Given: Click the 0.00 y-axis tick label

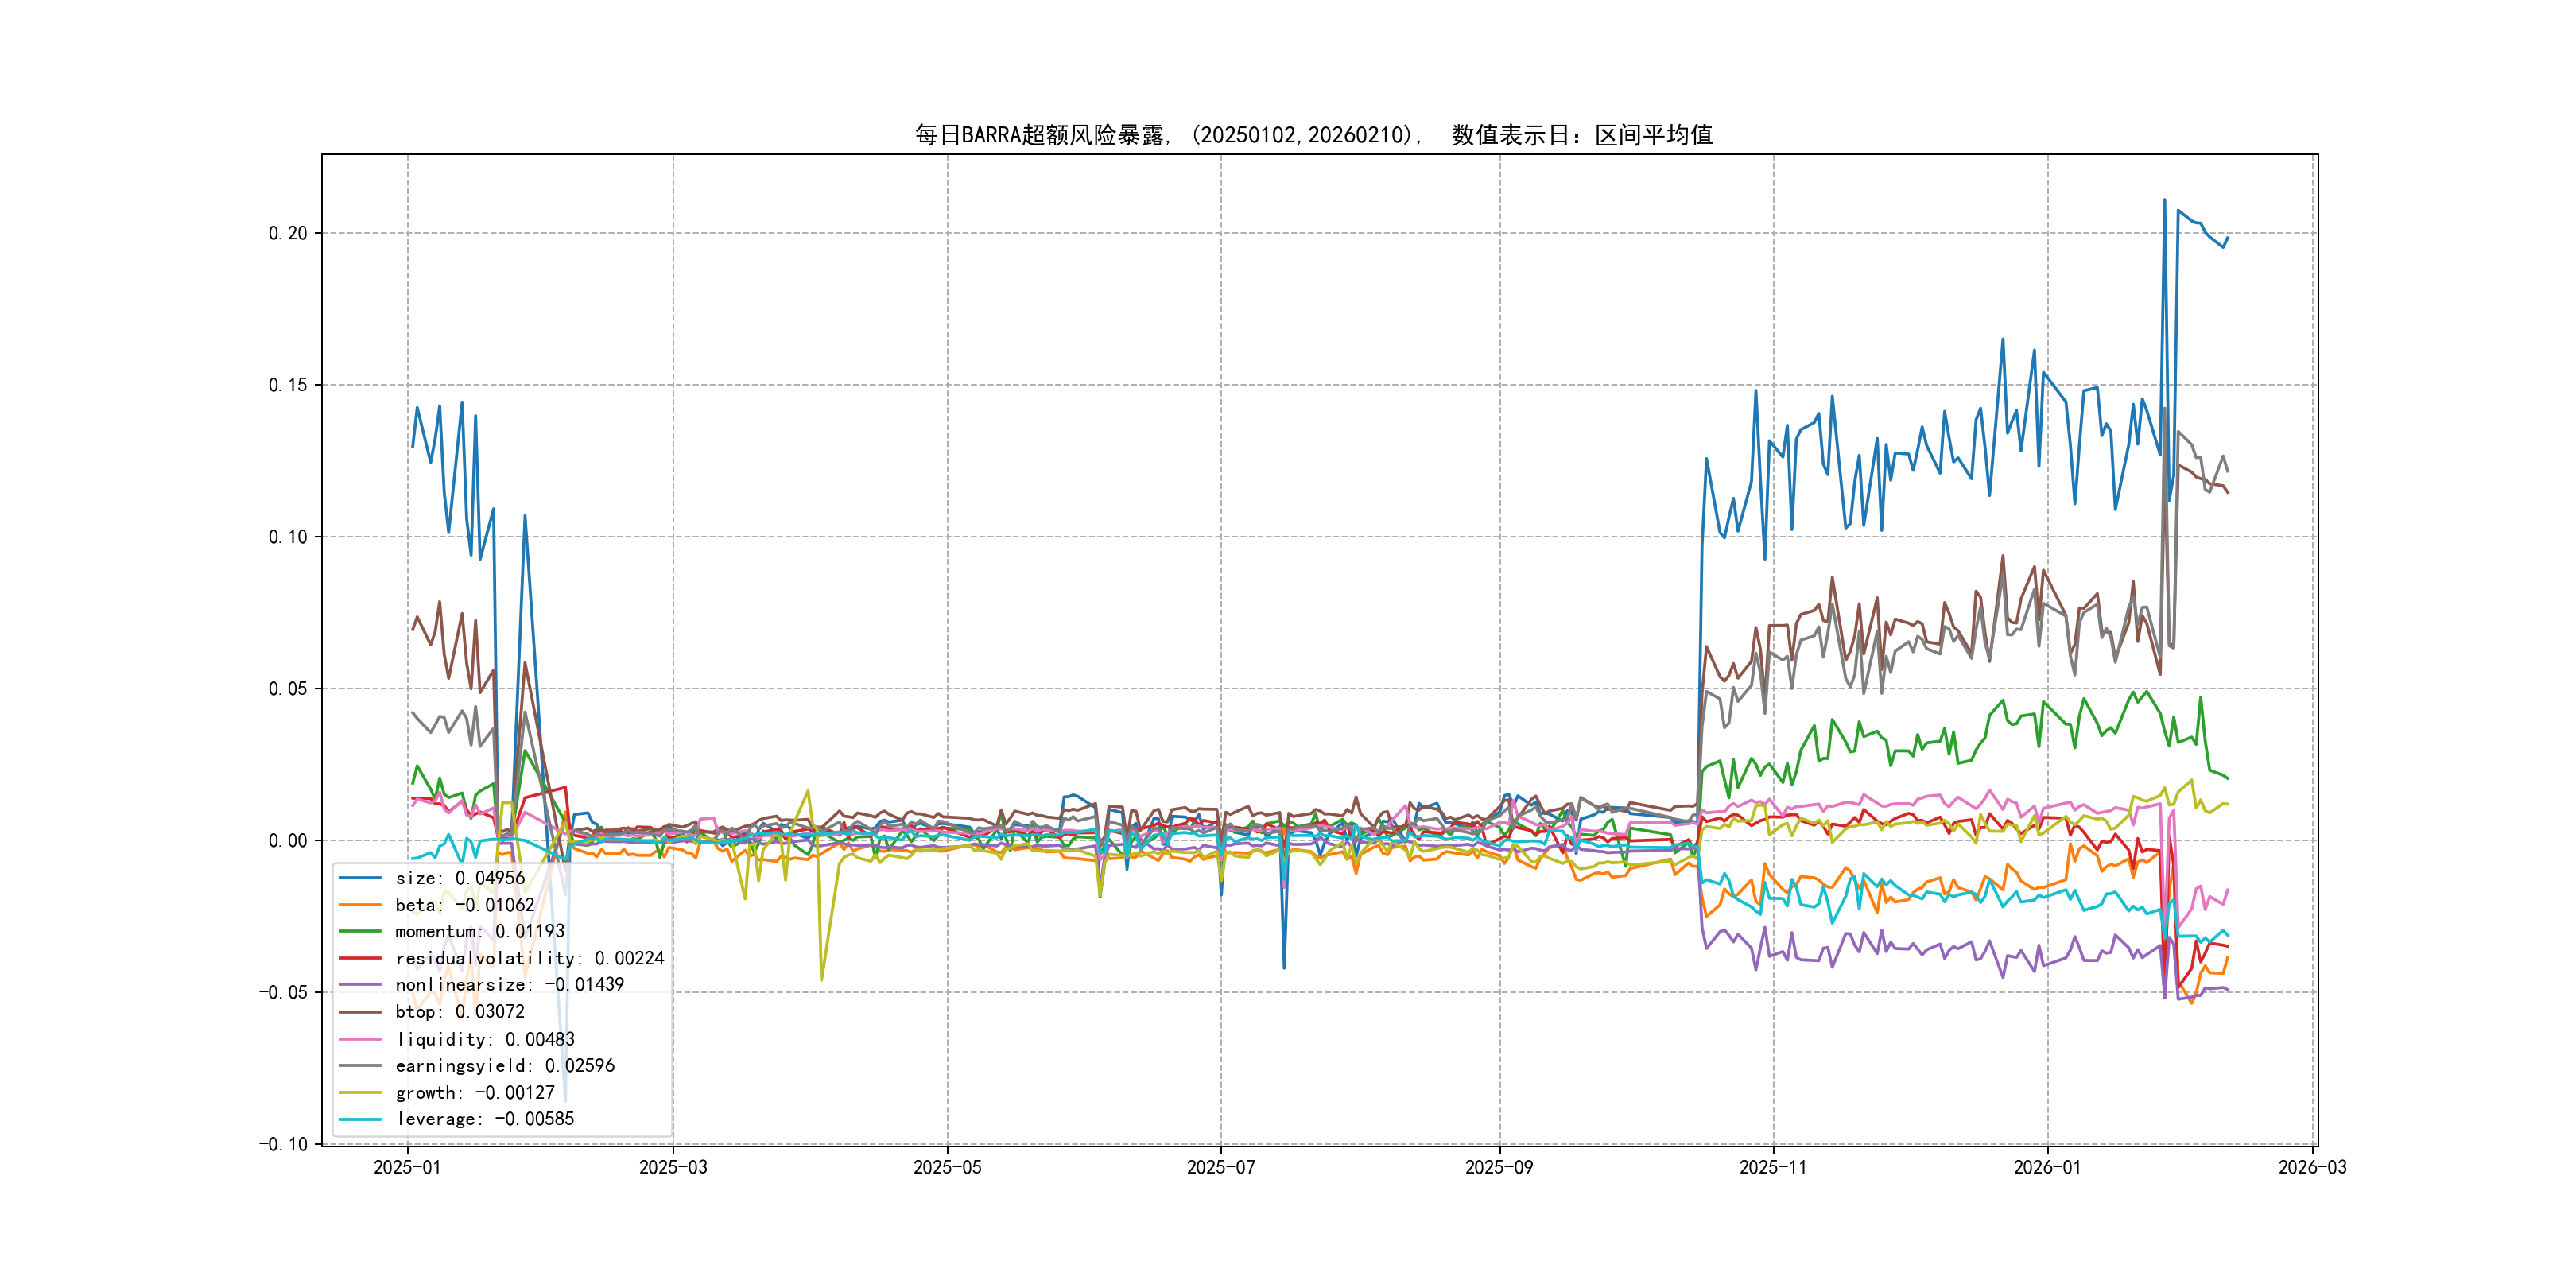Looking at the screenshot, I should point(287,841).
